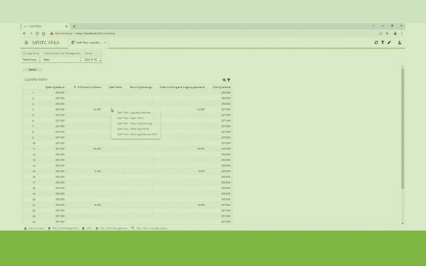The image size is (426, 266).
Task: Click the Period filter label
Action: (88, 53)
